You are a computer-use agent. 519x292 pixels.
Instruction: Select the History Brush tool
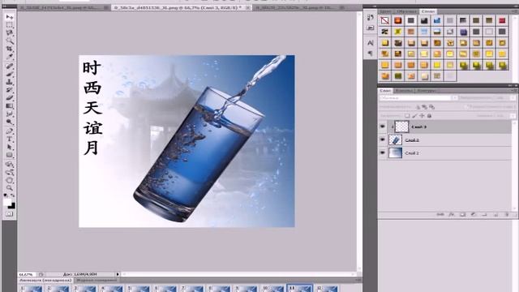[10, 90]
